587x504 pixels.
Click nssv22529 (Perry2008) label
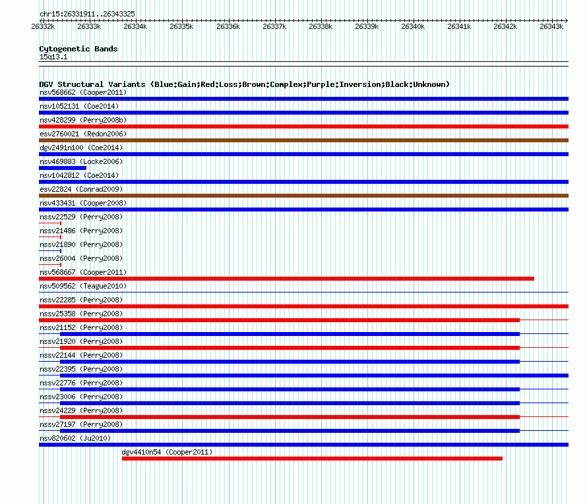tap(81, 217)
